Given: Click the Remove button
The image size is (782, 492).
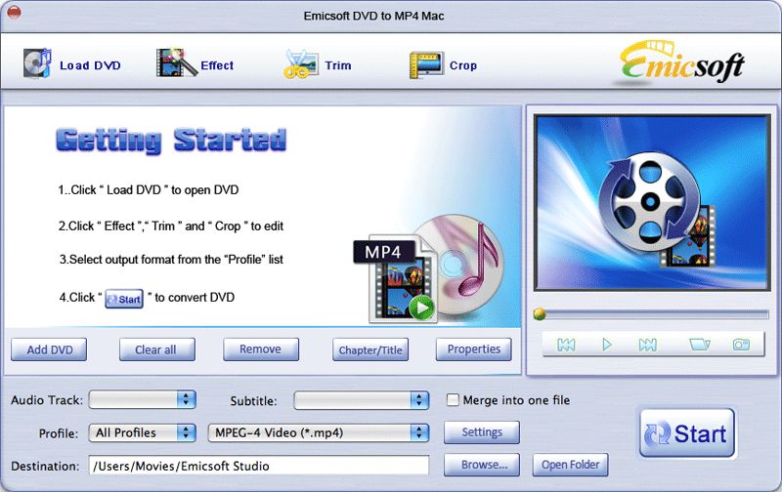Looking at the screenshot, I should (261, 349).
